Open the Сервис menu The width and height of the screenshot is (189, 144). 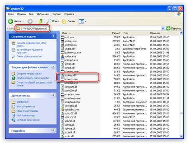coord(57,14)
